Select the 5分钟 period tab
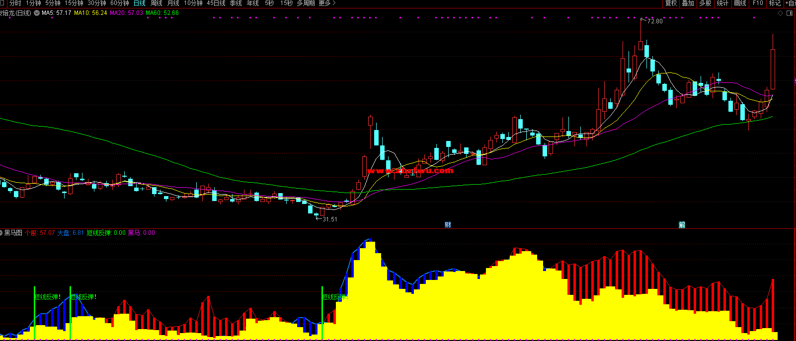 click(x=53, y=3)
